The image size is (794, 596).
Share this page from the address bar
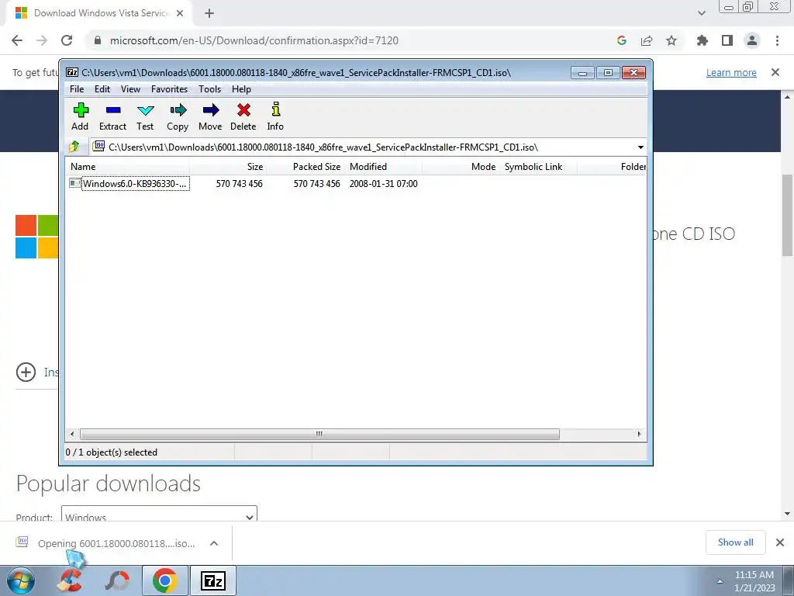click(647, 40)
